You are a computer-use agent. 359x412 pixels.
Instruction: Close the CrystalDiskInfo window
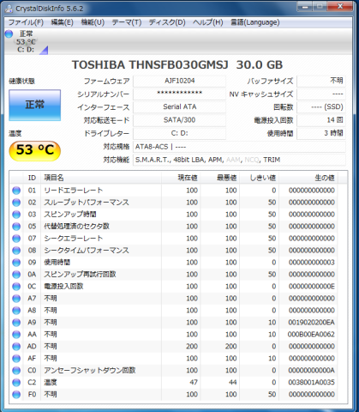[340, 6]
